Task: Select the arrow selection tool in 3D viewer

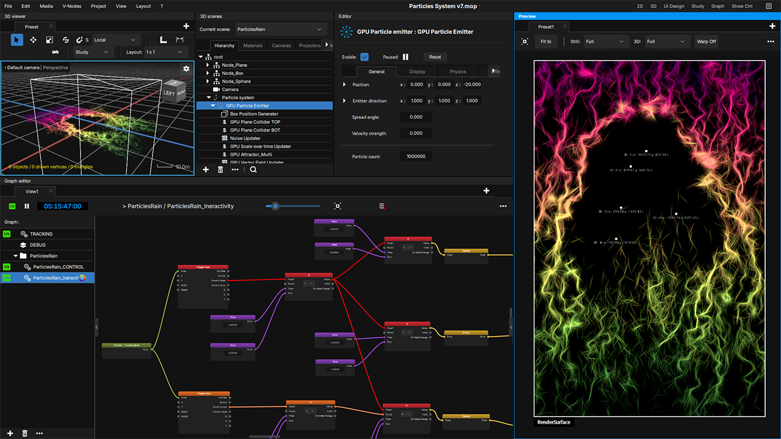Action: coord(17,40)
